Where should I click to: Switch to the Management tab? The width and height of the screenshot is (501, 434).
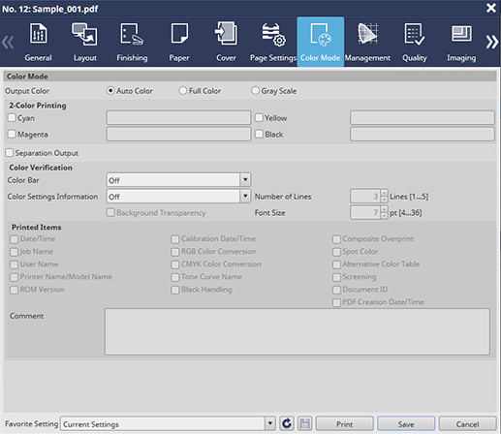[367, 42]
